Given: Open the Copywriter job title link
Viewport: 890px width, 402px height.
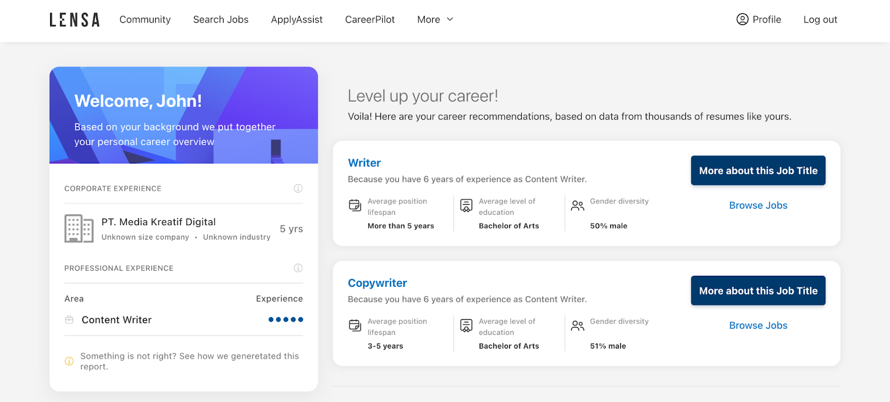Looking at the screenshot, I should 377,283.
